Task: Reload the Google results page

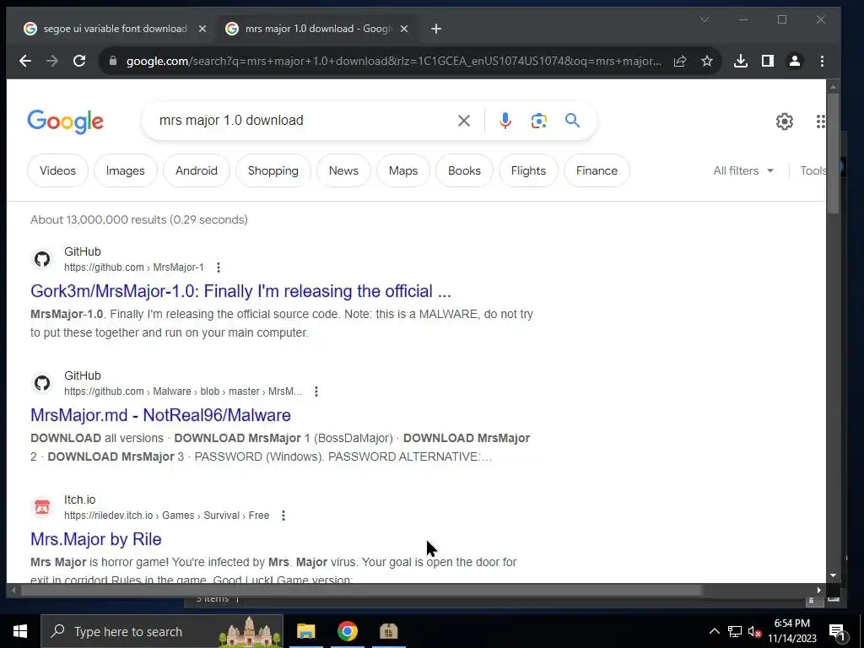Action: click(x=79, y=61)
